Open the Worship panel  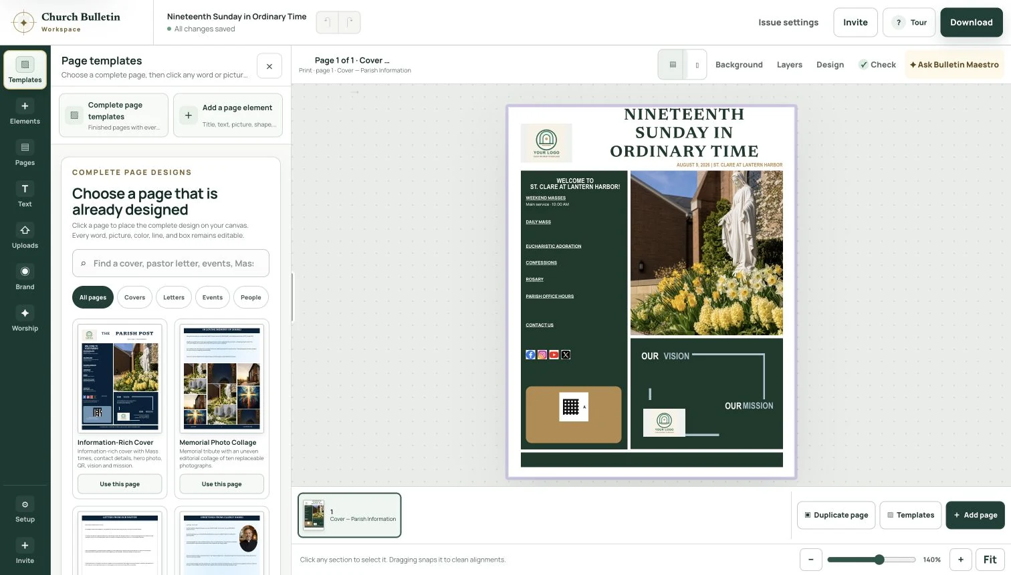pyautogui.click(x=25, y=319)
